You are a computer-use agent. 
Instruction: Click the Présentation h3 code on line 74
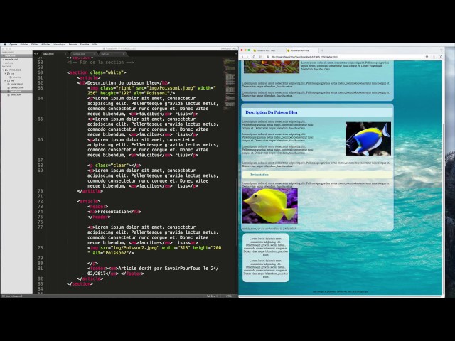[114, 212]
